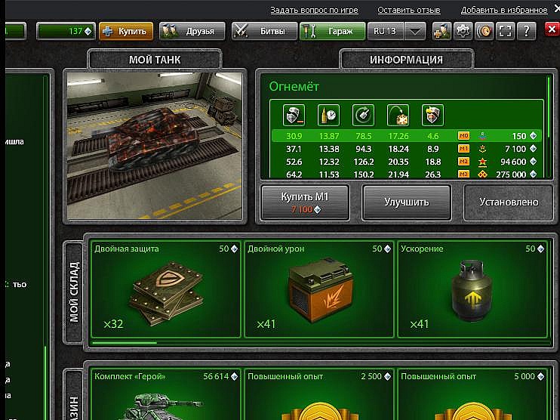Click the "МОЙ СКЛАД" vertical label
Image resolution: width=560 pixels, height=420 pixels.
point(73,292)
